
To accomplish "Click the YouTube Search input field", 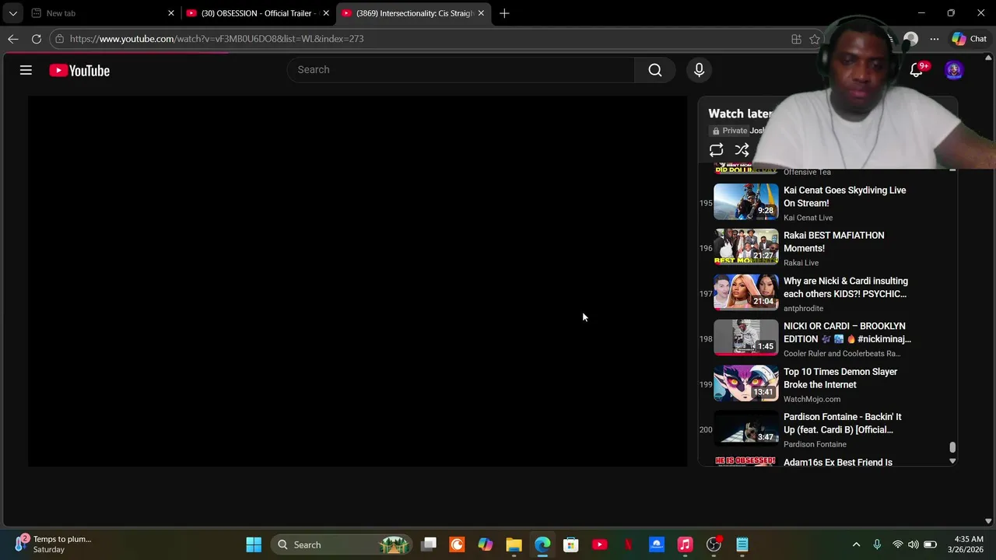I will click(461, 70).
